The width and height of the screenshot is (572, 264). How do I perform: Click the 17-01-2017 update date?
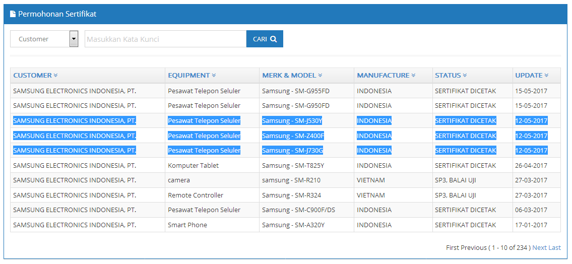pos(532,225)
